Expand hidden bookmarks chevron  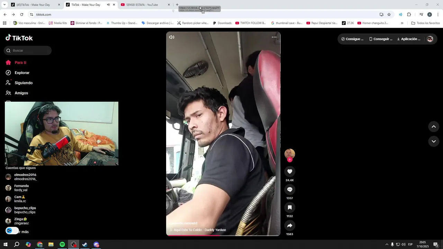click(402, 23)
